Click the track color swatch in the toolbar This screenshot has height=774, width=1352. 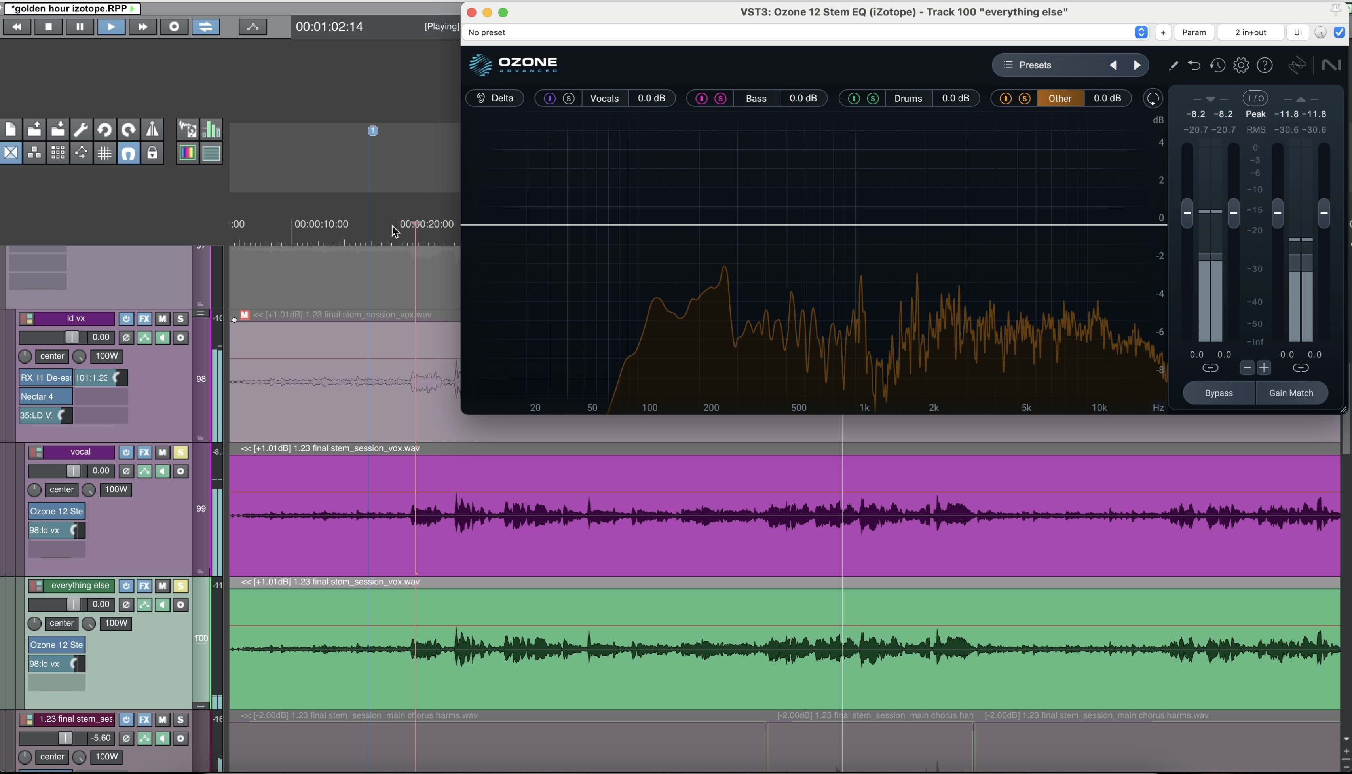pos(186,153)
